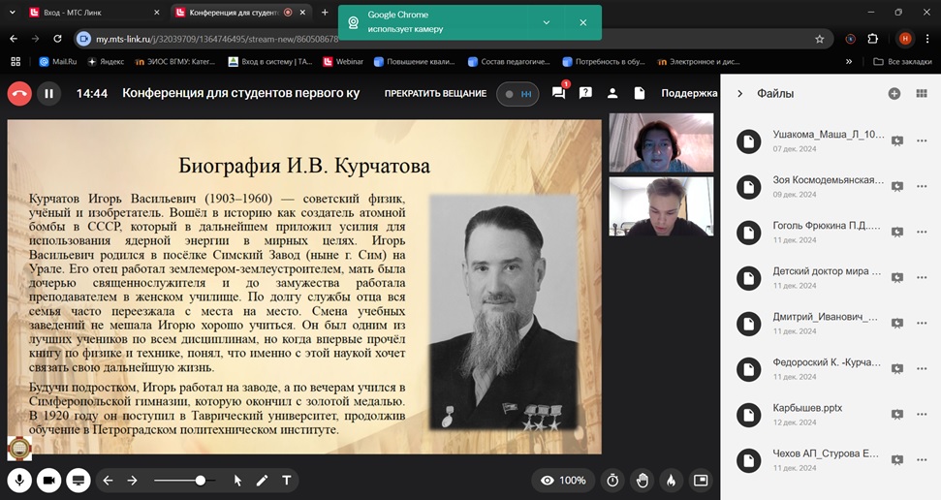Open file Ушакома_Маша_Л_10...

coord(829,135)
